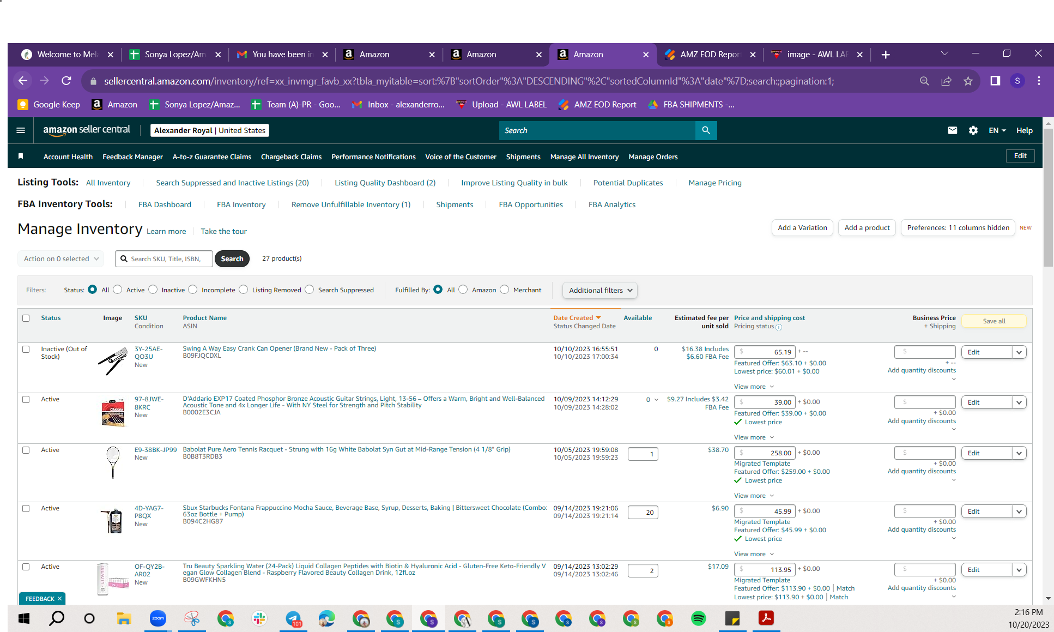Open Spotify from the taskbar
Viewport: 1054px width, 632px height.
699,618
